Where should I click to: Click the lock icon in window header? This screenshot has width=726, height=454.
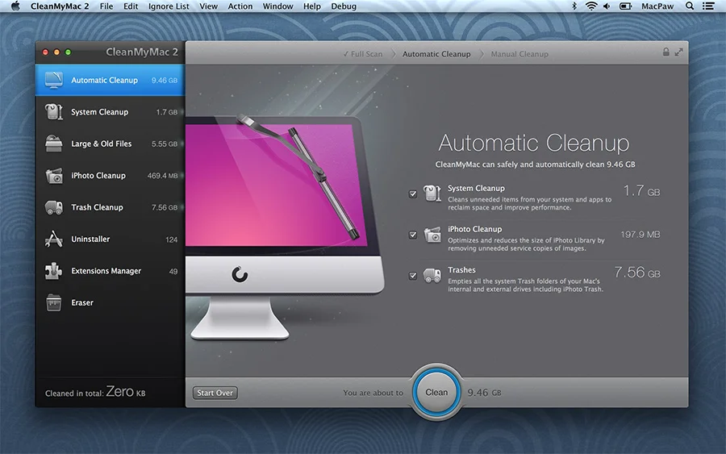665,52
